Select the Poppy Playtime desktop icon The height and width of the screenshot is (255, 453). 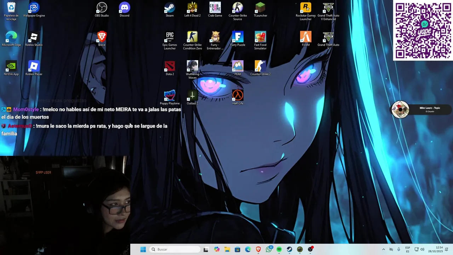pyautogui.click(x=170, y=98)
